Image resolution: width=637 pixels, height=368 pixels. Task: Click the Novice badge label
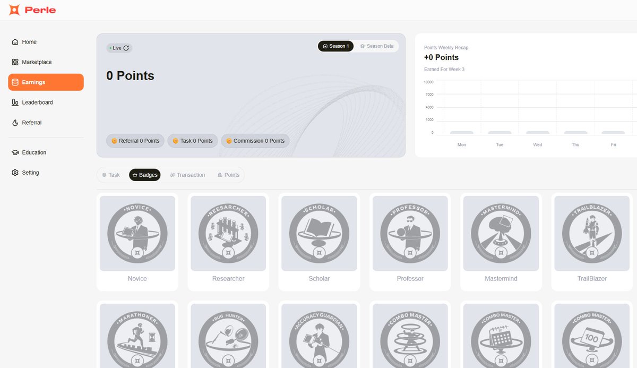137,279
